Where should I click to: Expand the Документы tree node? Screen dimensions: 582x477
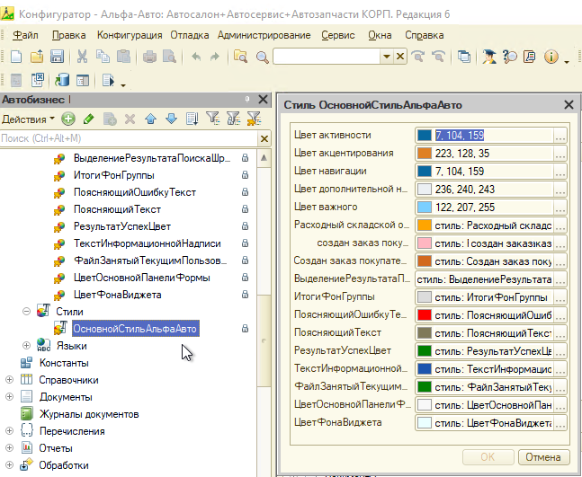click(x=9, y=396)
